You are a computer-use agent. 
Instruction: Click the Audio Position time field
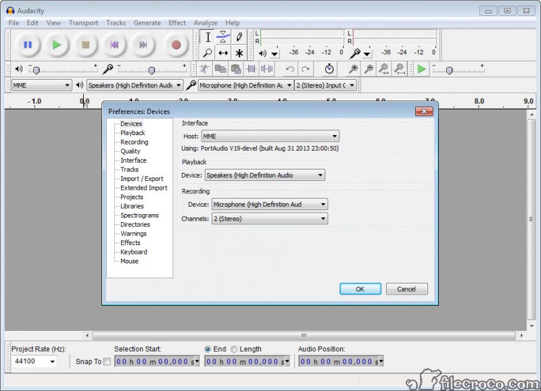[x=342, y=361]
